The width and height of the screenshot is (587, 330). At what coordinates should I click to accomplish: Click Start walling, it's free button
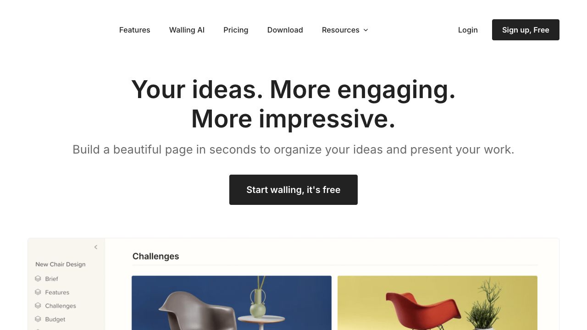coord(293,190)
